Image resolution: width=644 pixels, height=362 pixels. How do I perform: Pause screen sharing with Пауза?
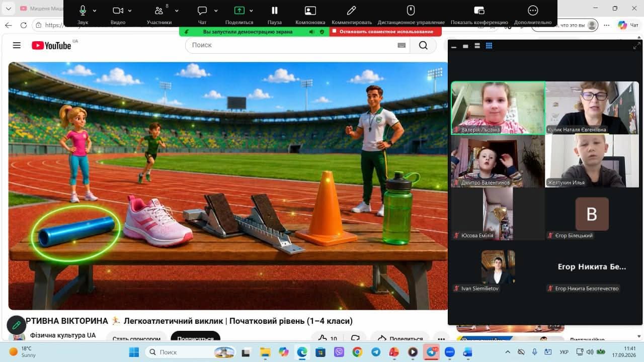pyautogui.click(x=275, y=11)
